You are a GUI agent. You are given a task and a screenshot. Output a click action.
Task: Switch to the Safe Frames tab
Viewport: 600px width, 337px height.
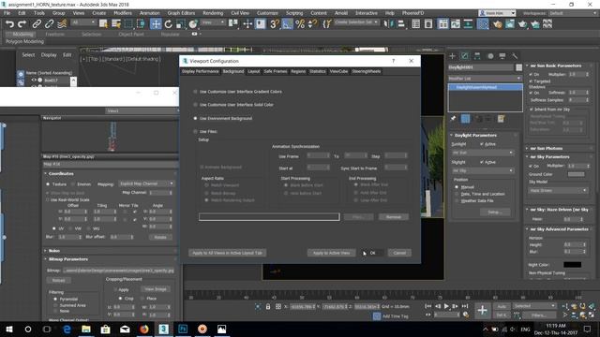coord(275,71)
